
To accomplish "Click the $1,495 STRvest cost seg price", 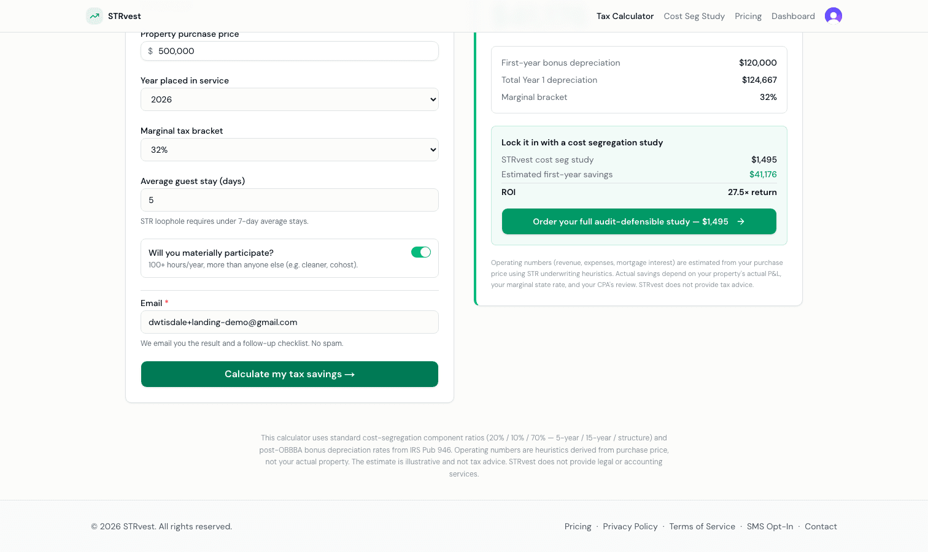I will pyautogui.click(x=764, y=159).
